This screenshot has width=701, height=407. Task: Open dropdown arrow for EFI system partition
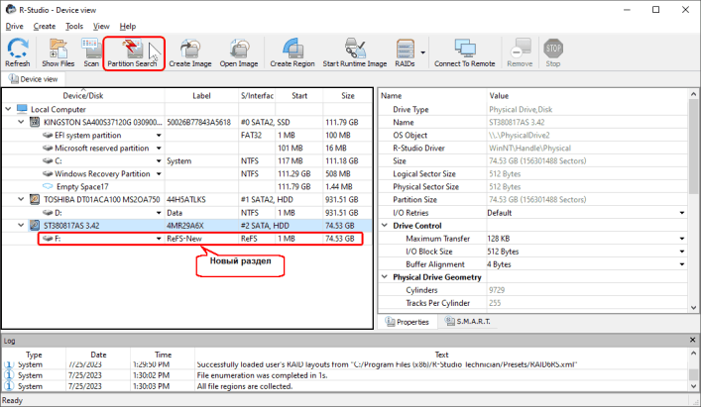pyautogui.click(x=159, y=136)
